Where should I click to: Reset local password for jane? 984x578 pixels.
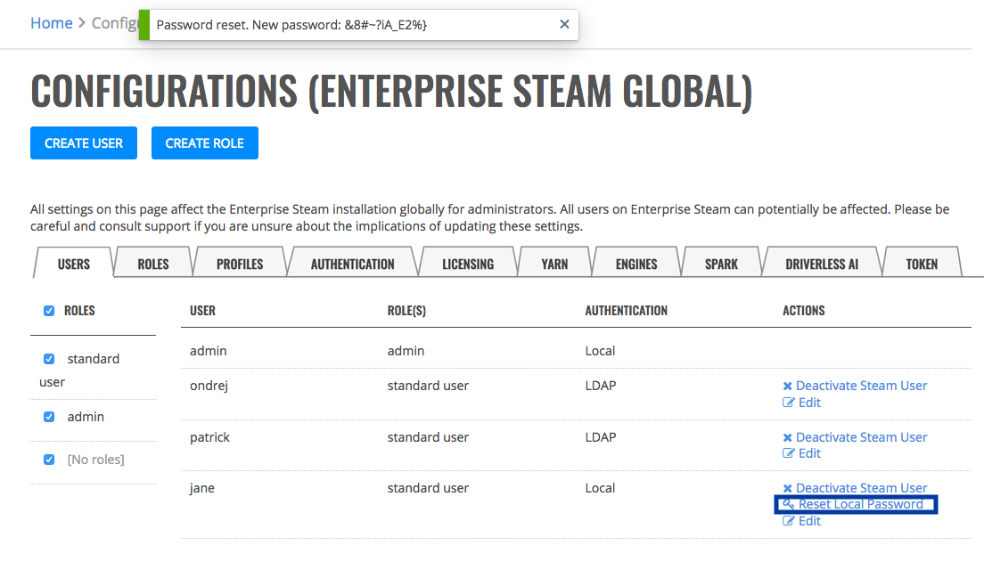click(854, 504)
